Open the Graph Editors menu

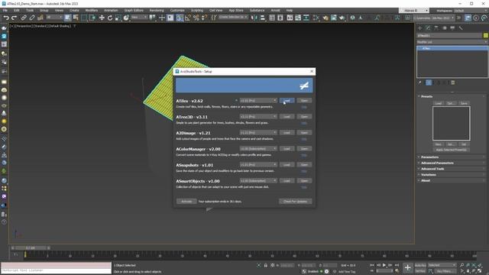click(x=134, y=10)
